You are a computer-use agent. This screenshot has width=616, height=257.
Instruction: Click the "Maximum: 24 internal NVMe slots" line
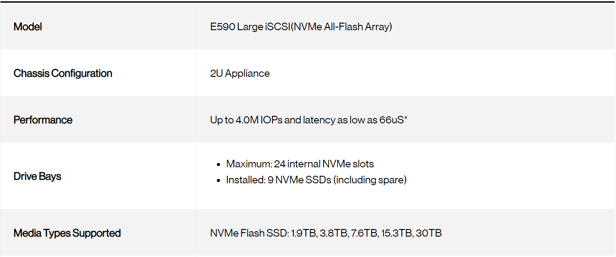300,164
